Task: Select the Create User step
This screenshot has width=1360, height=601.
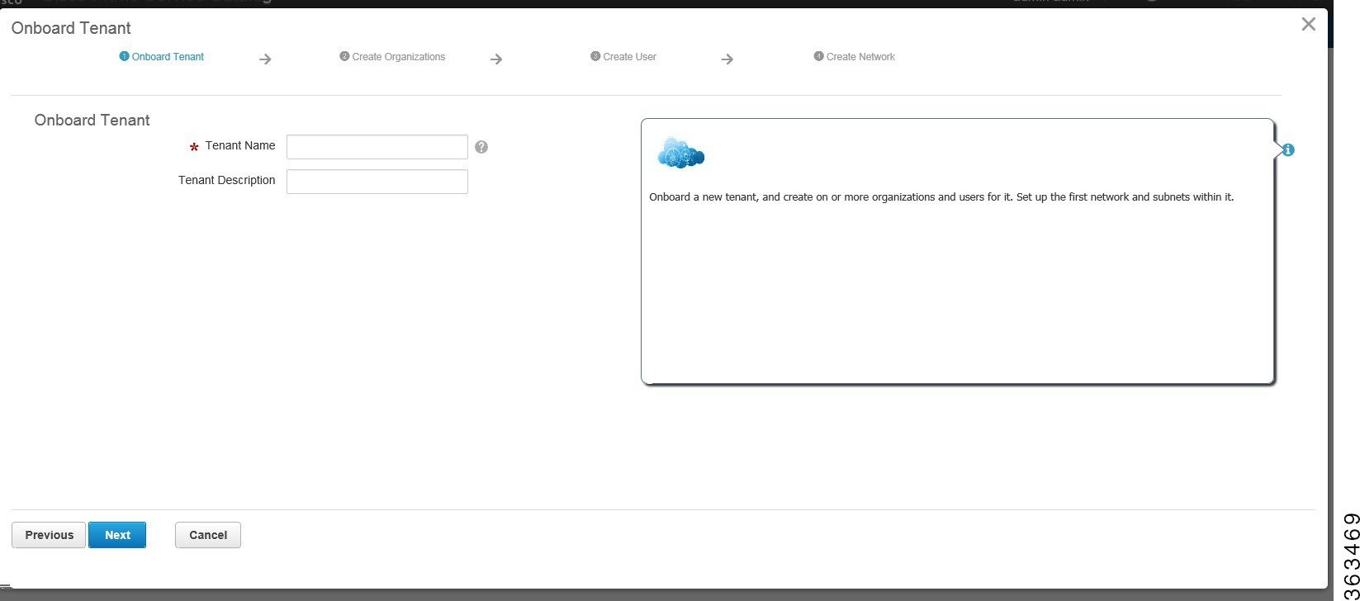Action: coord(623,57)
